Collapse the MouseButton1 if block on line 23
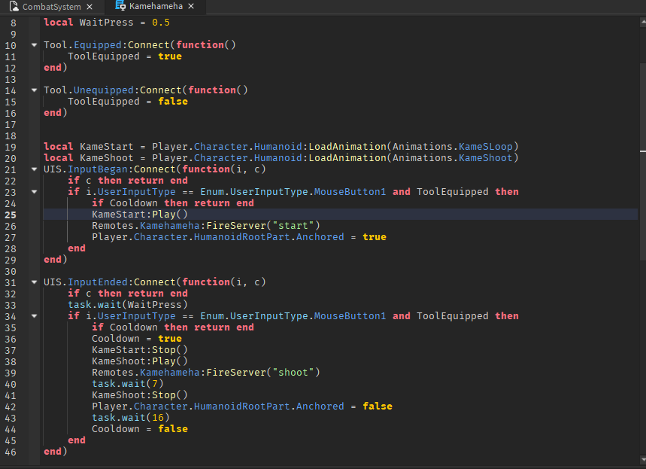646x469 pixels. coord(32,191)
